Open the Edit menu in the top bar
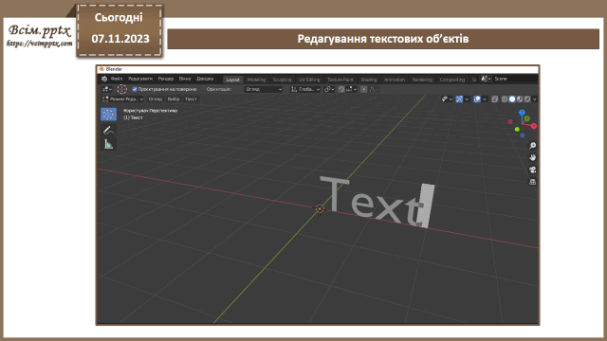Screen dimensions: 607x341 140,79
